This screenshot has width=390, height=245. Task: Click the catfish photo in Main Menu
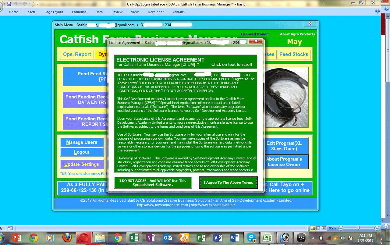tap(286, 97)
